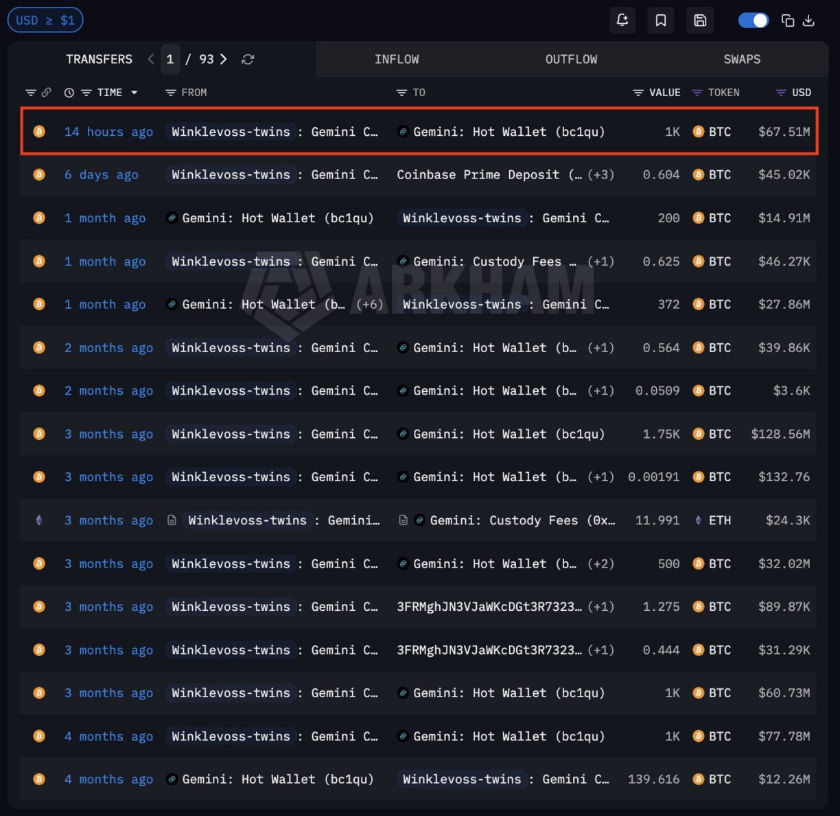Go to the previous transfers page

click(x=151, y=59)
